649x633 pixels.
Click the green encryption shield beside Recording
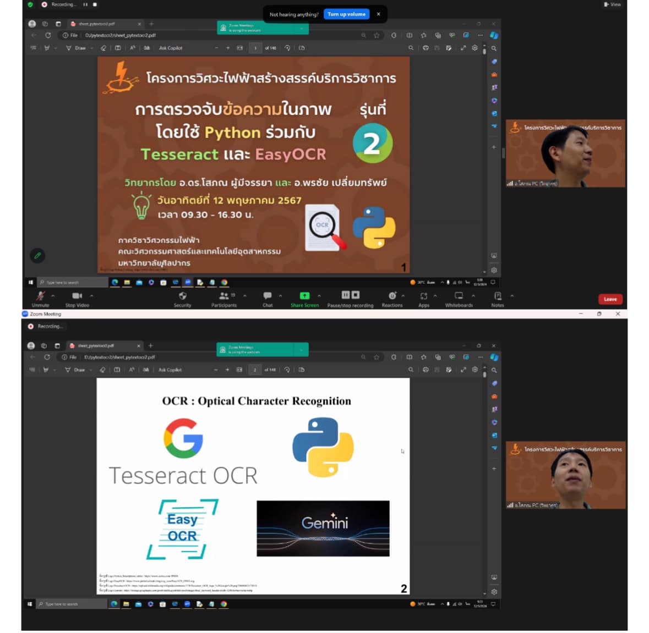pos(30,4)
